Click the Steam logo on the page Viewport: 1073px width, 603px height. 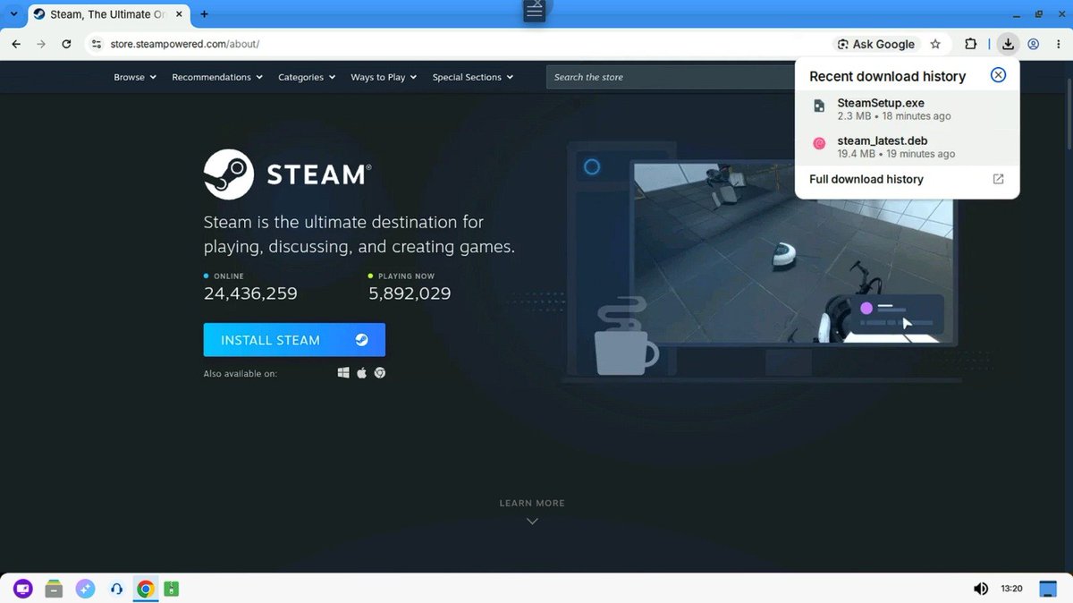click(287, 174)
